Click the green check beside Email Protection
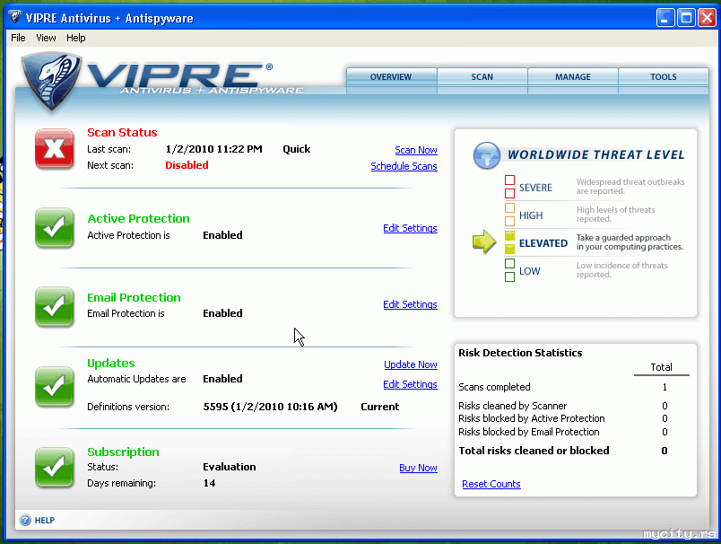Viewport: 721px width, 544px height. (55, 306)
